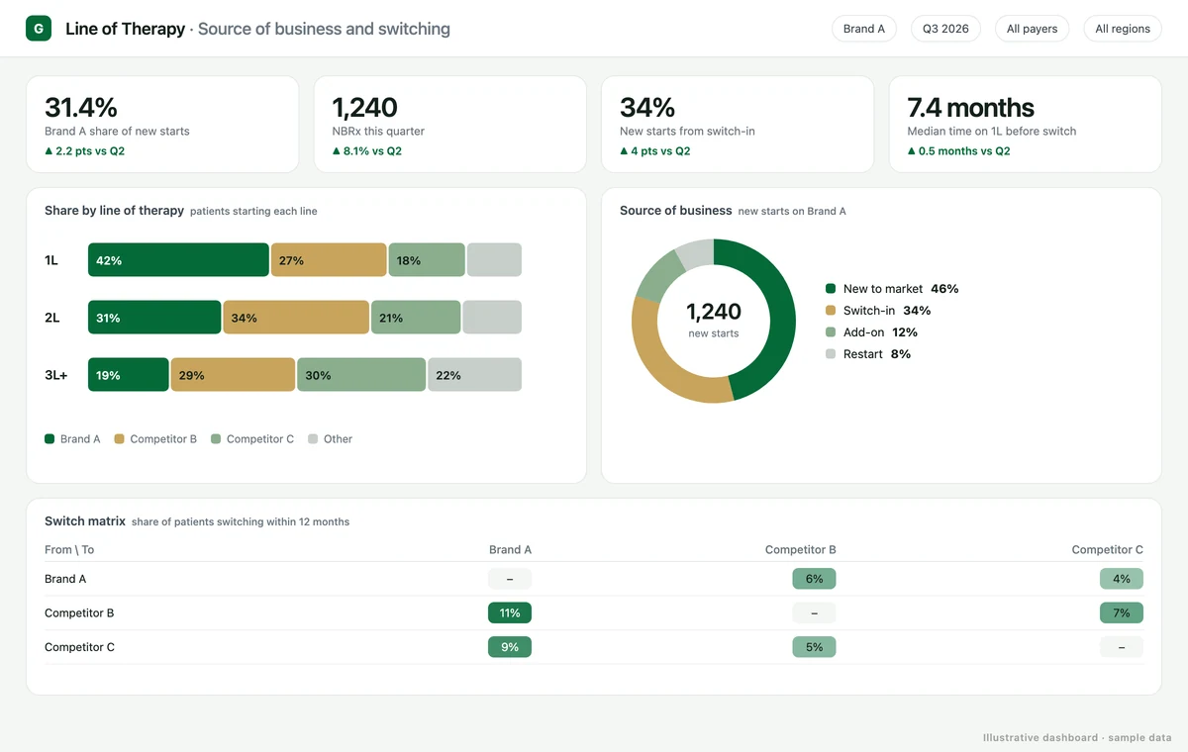Click the Competitor C row label in matrix
The image size is (1188, 752).
pyautogui.click(x=79, y=647)
